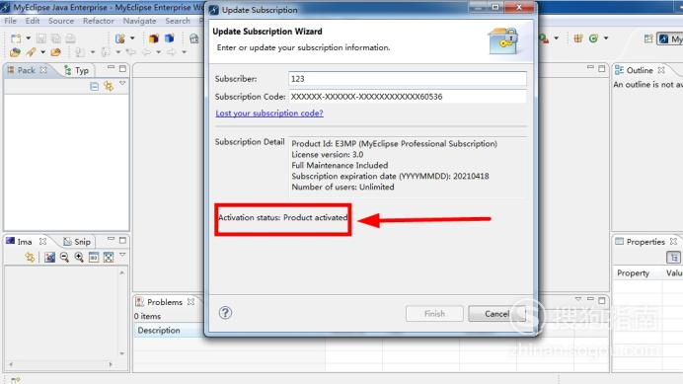This screenshot has height=384, width=683.
Task: Open the Source menu
Action: [61, 21]
